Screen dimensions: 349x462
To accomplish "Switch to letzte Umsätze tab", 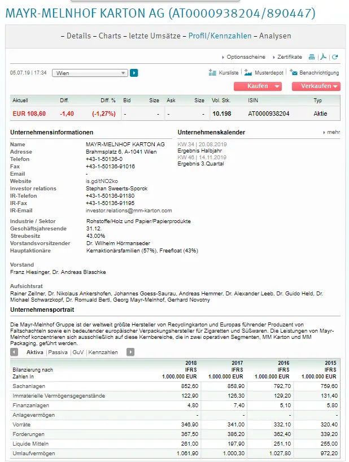I will click(x=155, y=36).
